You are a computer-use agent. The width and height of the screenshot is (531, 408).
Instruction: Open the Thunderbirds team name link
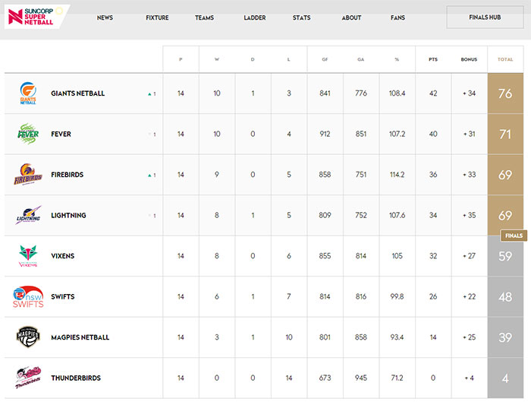tap(75, 378)
